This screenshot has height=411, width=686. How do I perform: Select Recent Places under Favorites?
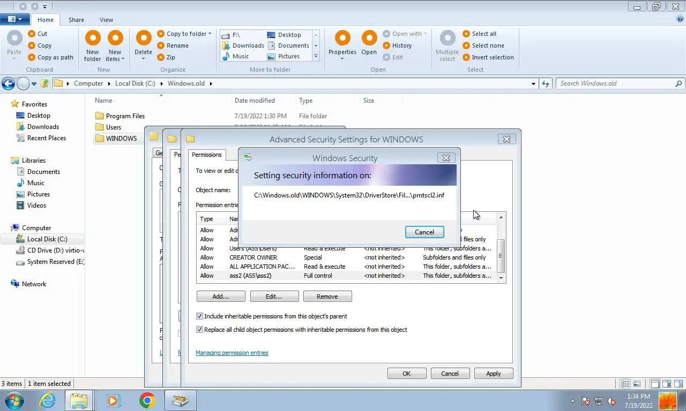coord(47,138)
